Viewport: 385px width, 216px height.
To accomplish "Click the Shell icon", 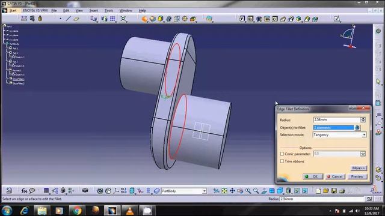I will click(x=168, y=19).
